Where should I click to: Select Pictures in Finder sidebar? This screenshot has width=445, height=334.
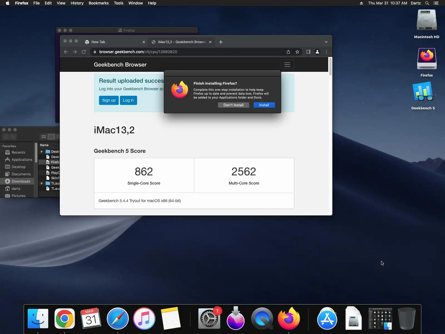tap(18, 196)
